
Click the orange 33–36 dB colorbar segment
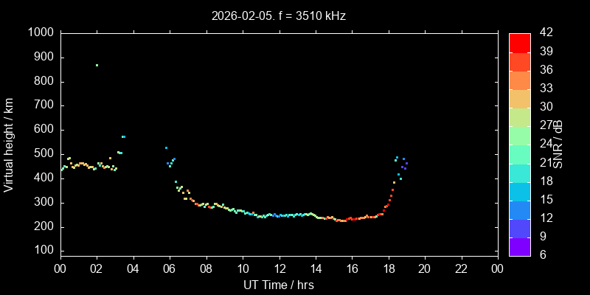point(520,80)
